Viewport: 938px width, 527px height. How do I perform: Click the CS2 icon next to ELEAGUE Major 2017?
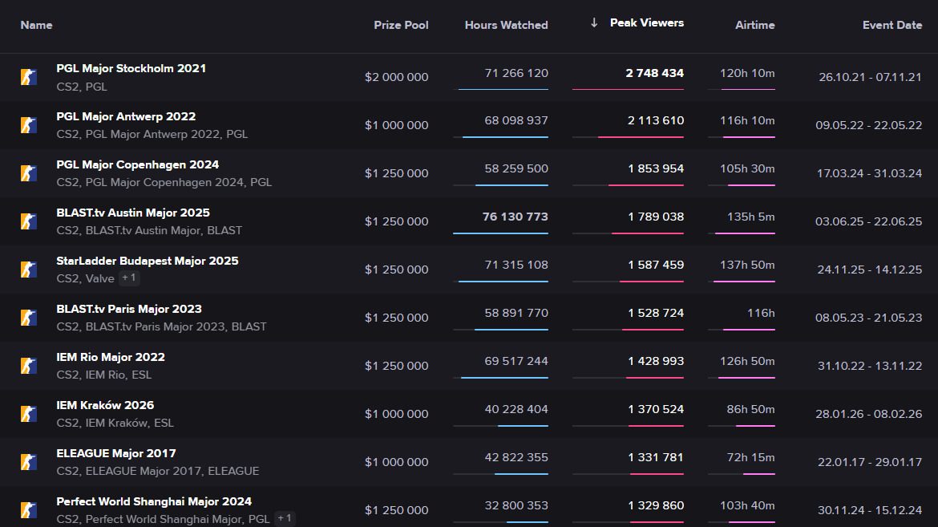[29, 462]
